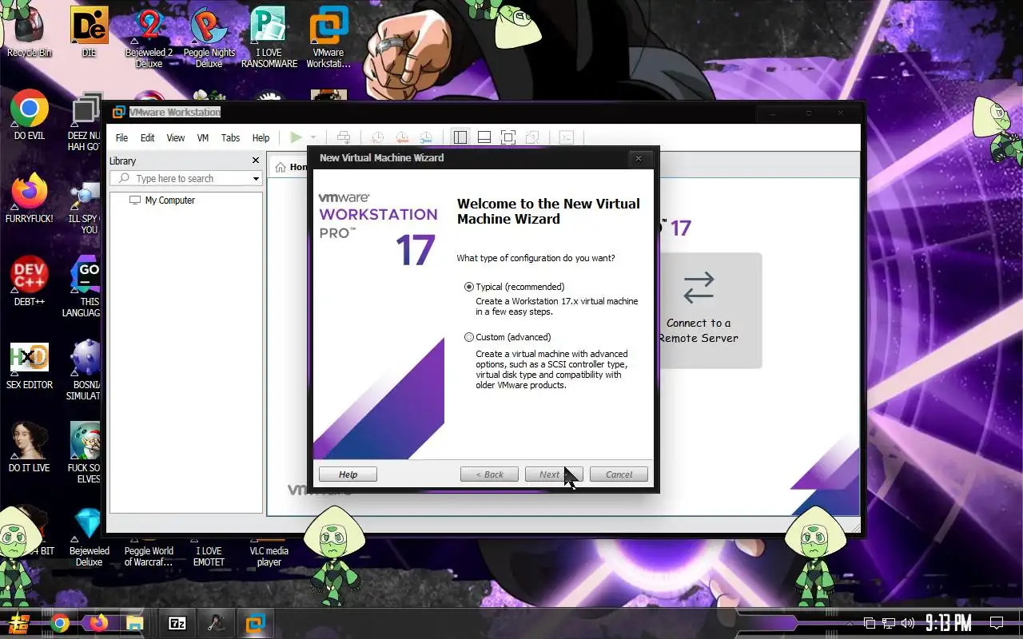Expand the library search dropdown arrow
The height and width of the screenshot is (639, 1023).
point(256,179)
